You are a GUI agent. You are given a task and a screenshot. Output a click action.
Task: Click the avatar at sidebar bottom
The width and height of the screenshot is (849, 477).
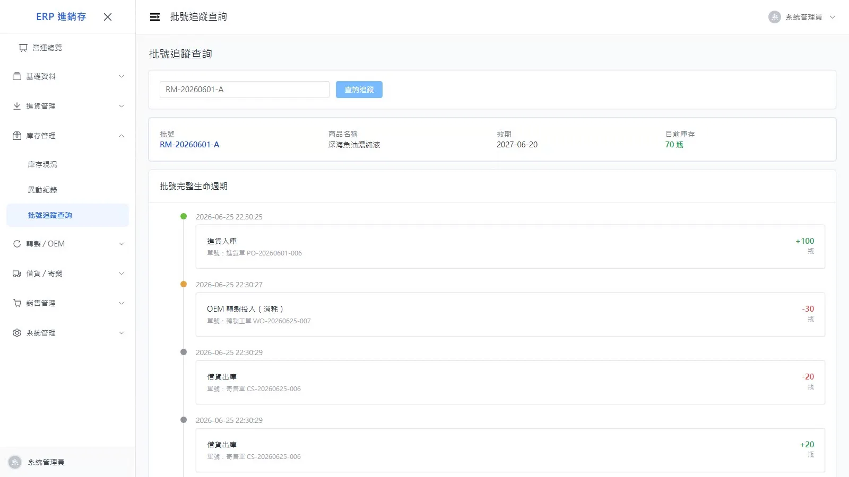pos(15,462)
